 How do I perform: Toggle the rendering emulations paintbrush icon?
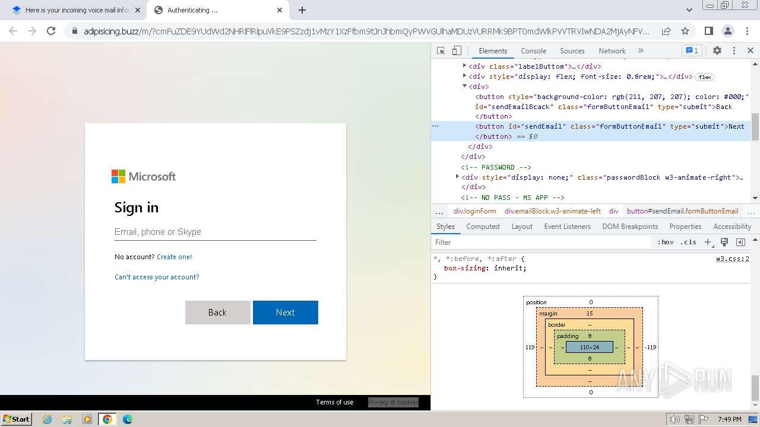click(724, 242)
